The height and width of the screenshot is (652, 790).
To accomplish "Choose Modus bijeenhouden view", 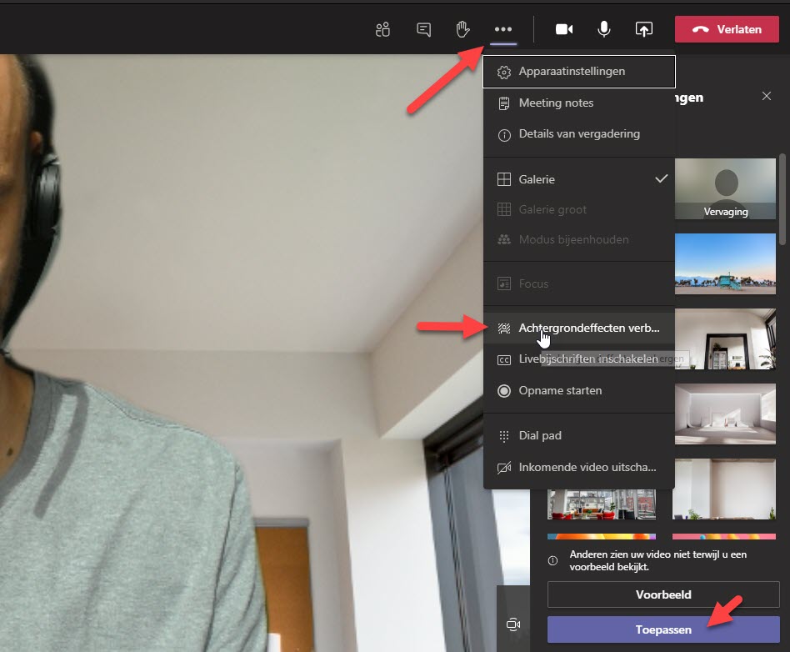I will pos(579,240).
